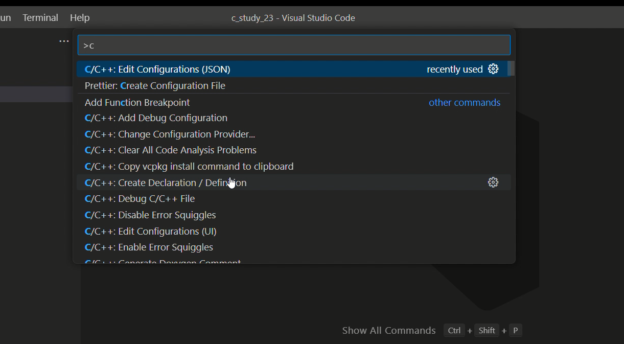Click the window title c_study_23 - Visual Studio Code
Screen dimensions: 624x344
pyautogui.click(x=293, y=18)
